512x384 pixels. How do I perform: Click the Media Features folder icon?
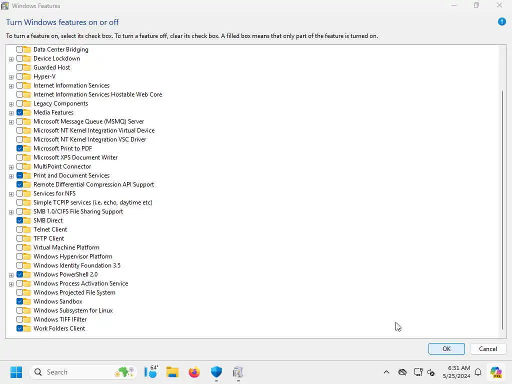27,112
